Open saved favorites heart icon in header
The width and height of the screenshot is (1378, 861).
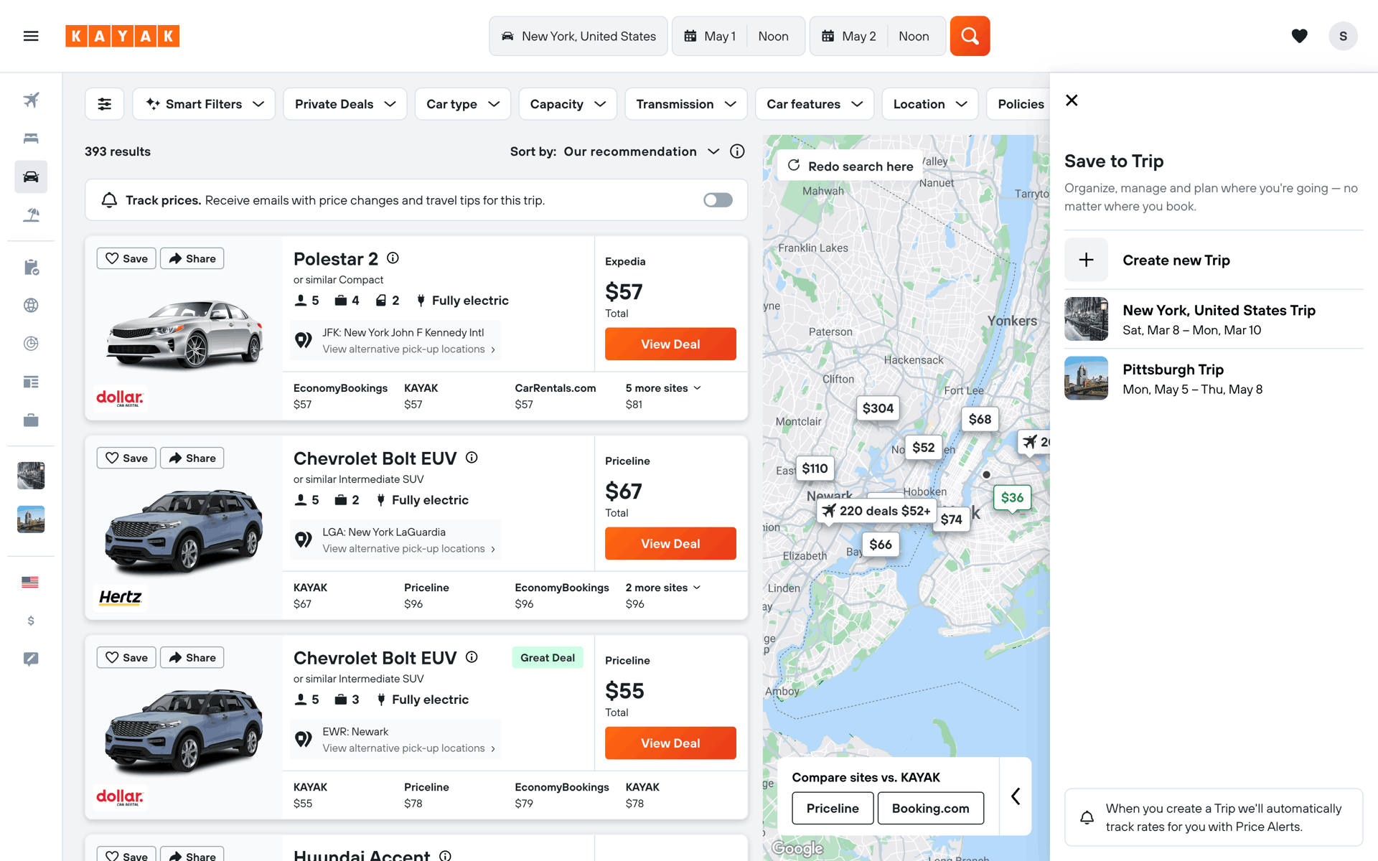(1299, 36)
